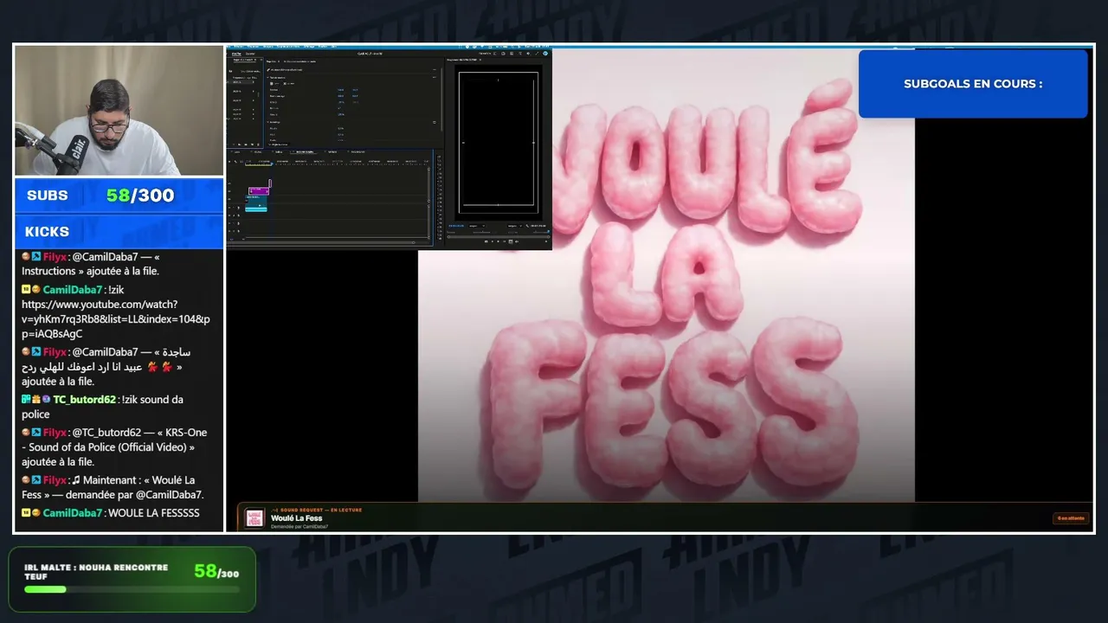
Task: Open the playback resolution dropdown in Program monitor
Action: point(513,226)
